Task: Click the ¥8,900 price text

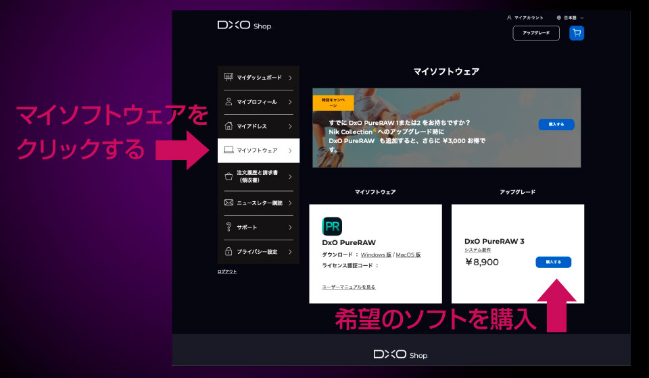Action: (482, 262)
